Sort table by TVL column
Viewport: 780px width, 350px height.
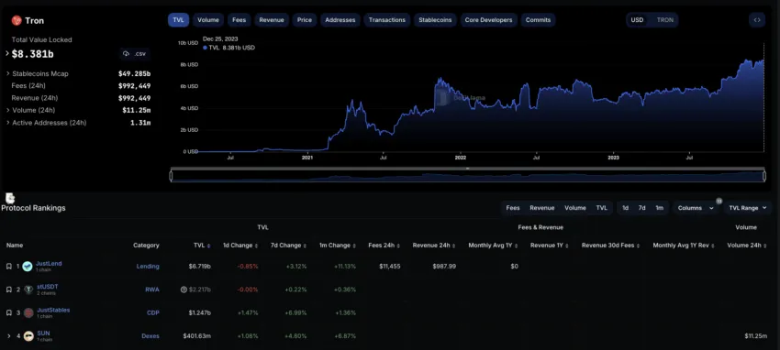click(202, 246)
